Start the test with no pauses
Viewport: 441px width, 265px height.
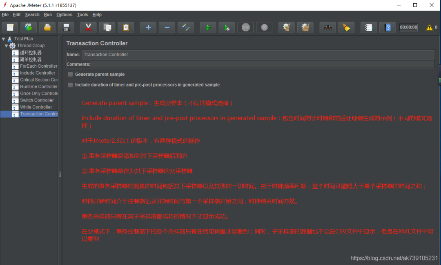(227, 27)
